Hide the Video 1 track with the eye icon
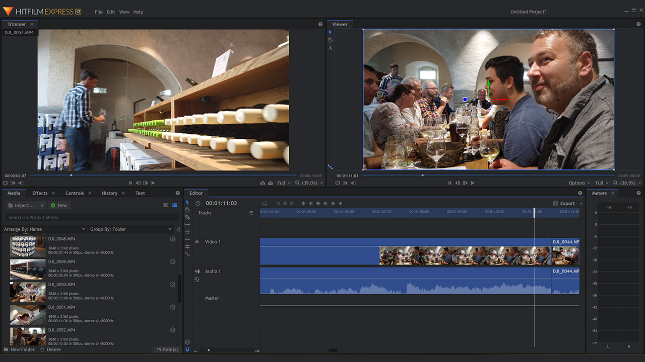Image resolution: width=645 pixels, height=362 pixels. pyautogui.click(x=197, y=242)
